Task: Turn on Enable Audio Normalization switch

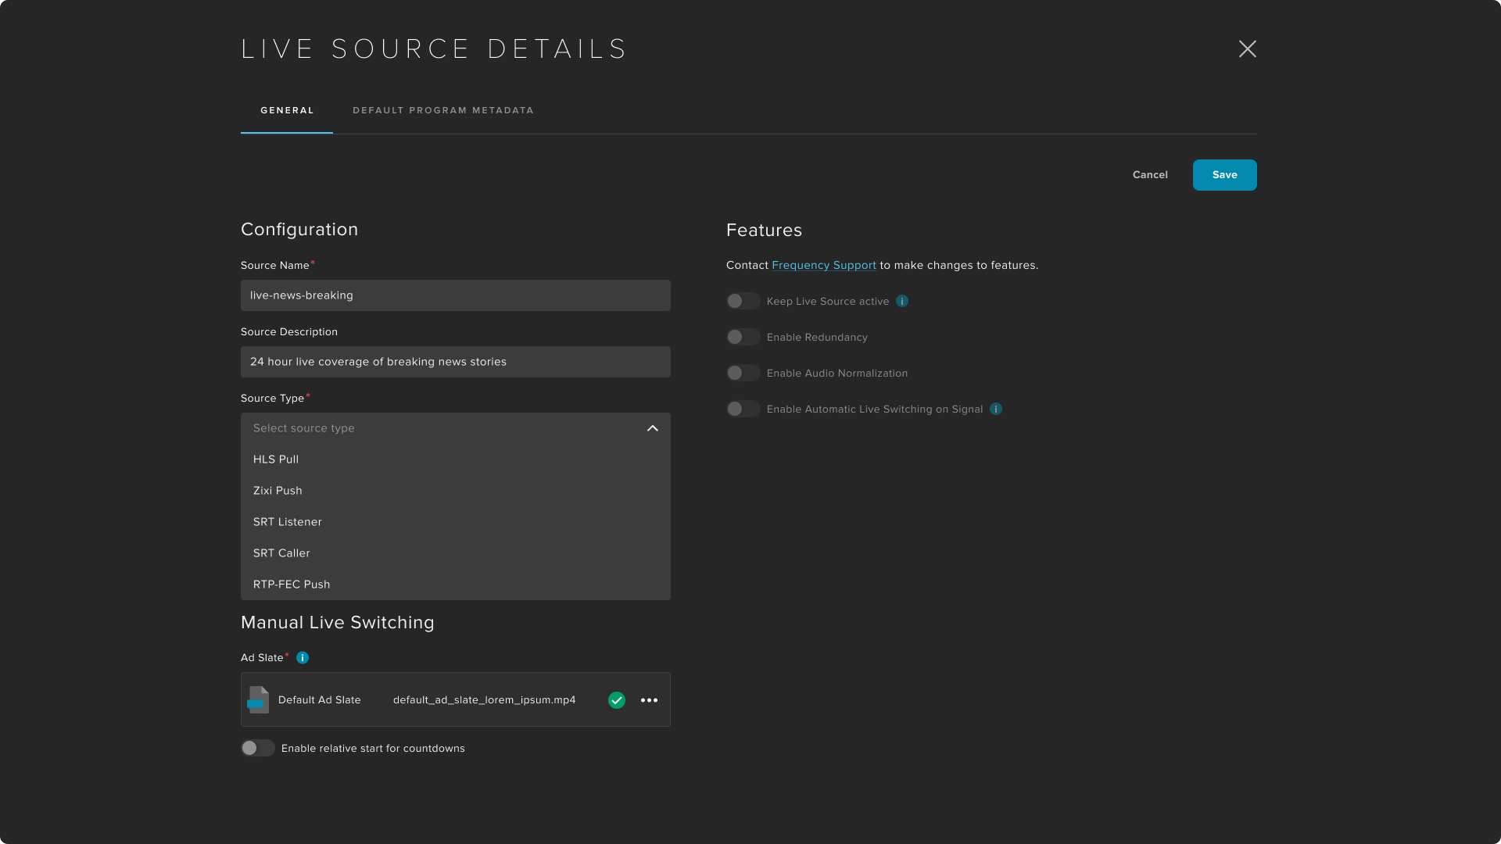Action: tap(743, 373)
